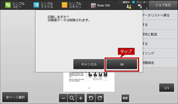Open Job Status (ジョブ状況)
The image size is (178, 104).
tap(163, 5)
